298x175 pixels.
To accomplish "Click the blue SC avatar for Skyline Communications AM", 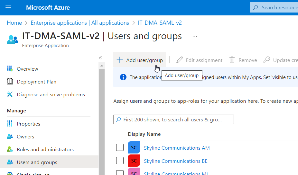I will pos(134,147).
